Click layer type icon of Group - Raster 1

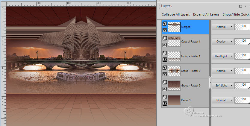click(164, 53)
